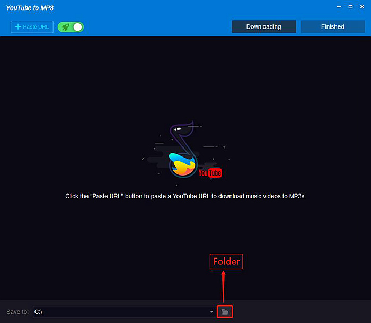The image size is (371, 323).
Task: Switch to the Downloading tab
Action: click(x=264, y=26)
